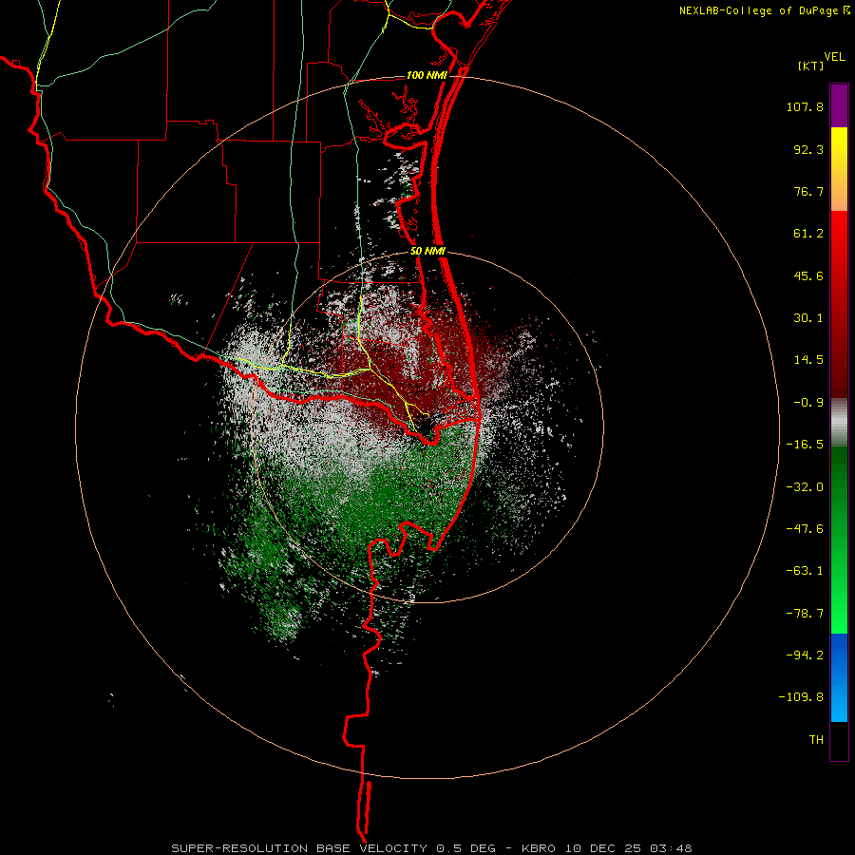The image size is (855, 855).
Task: Click the yellow-orange segment of the color bar
Action: click(x=839, y=169)
